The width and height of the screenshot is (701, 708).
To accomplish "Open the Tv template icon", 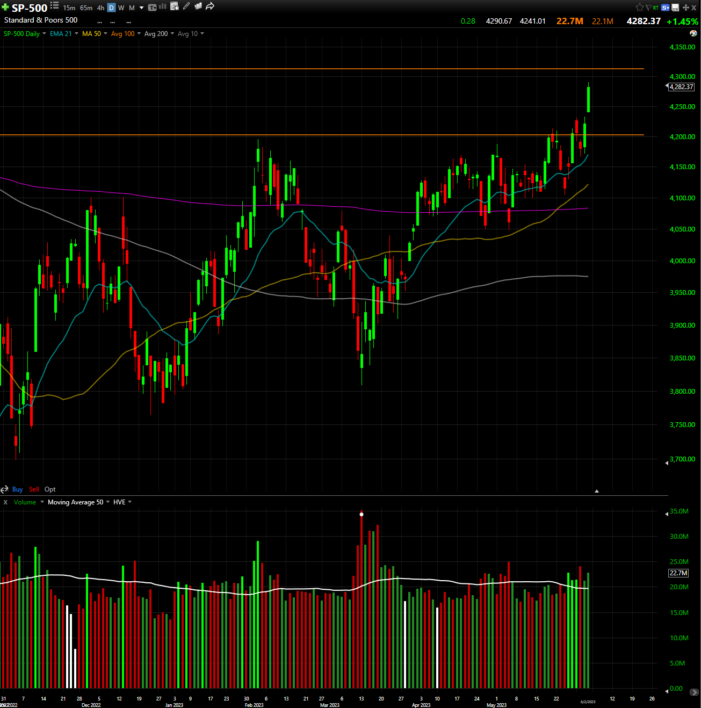I will [x=152, y=8].
